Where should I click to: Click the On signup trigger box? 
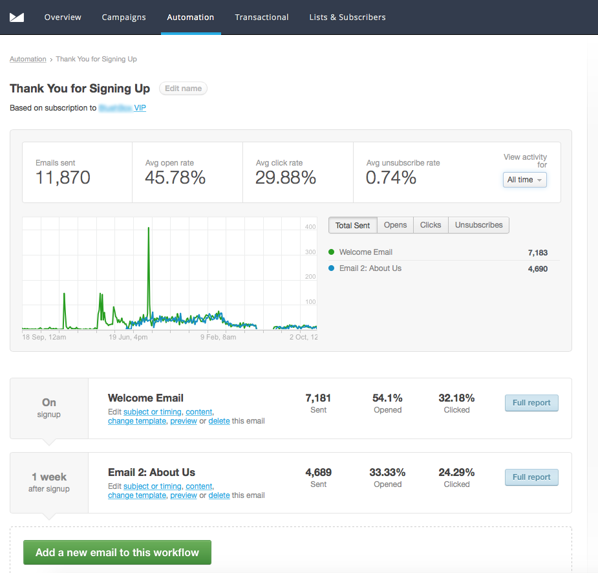click(49, 408)
